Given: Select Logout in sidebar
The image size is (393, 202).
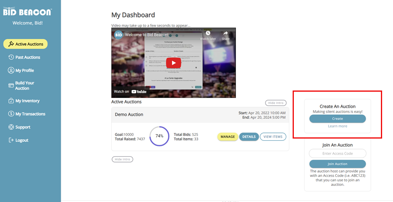Looking at the screenshot, I should (18, 140).
